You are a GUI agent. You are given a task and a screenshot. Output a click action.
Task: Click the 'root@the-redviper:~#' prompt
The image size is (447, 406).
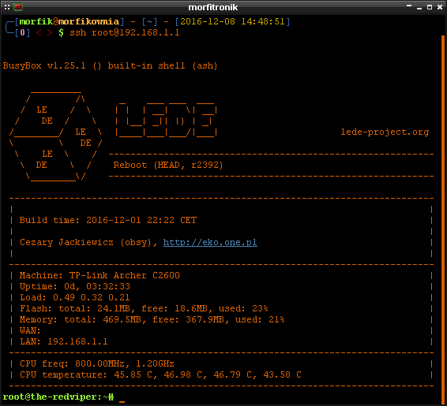point(58,397)
